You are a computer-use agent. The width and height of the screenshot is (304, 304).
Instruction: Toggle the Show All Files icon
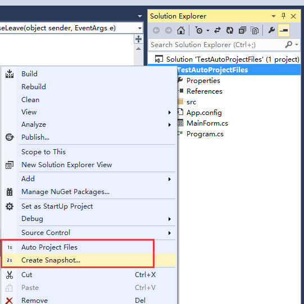pos(255,30)
